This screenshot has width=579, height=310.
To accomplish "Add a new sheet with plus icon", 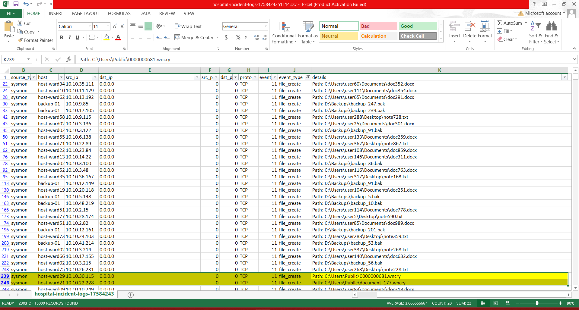I will (x=131, y=295).
